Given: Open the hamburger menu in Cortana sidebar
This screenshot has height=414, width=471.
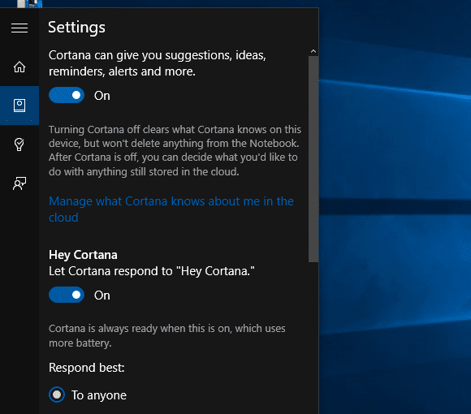Looking at the screenshot, I should click(19, 28).
